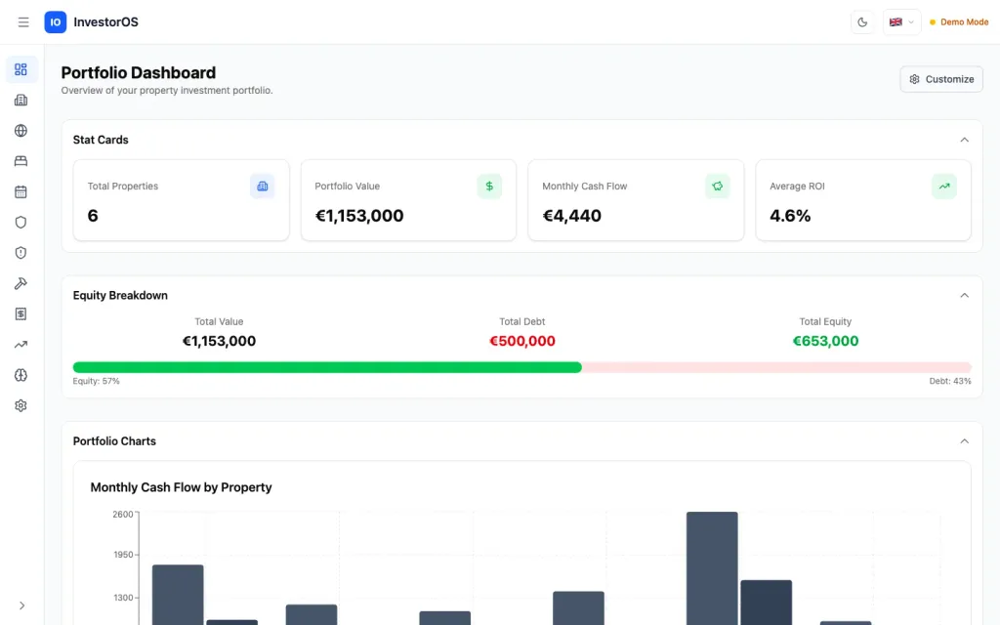Click the 2600 axis label on chart
The image size is (1000, 625).
click(123, 514)
